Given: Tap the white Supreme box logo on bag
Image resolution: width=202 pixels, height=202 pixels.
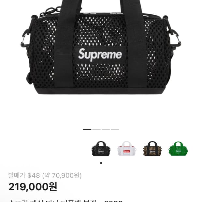Looking at the screenshot, I should point(100,55).
